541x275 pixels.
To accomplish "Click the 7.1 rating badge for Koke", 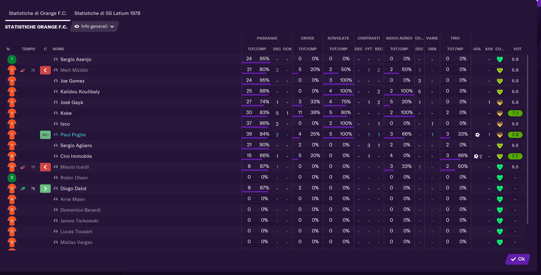I will coord(516,113).
